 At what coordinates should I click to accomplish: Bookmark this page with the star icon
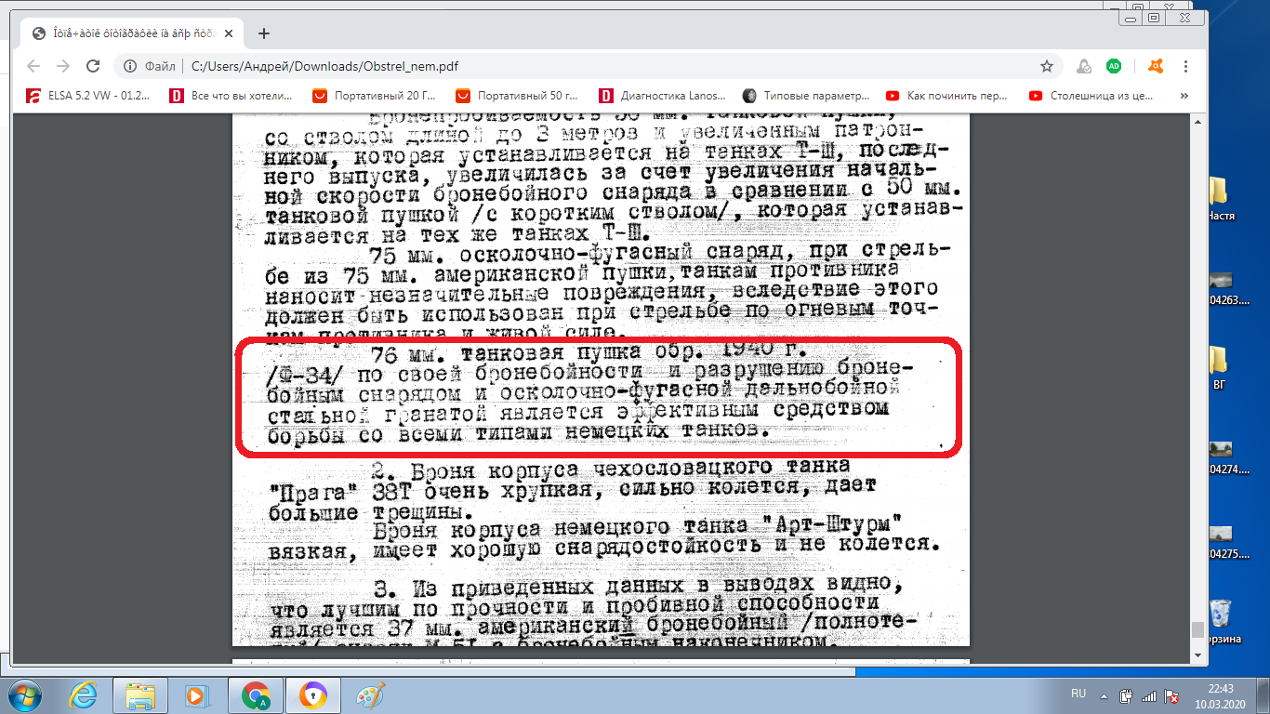click(1047, 66)
